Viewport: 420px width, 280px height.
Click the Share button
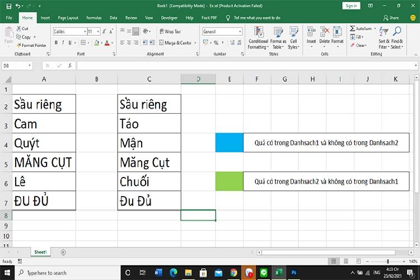click(x=391, y=18)
